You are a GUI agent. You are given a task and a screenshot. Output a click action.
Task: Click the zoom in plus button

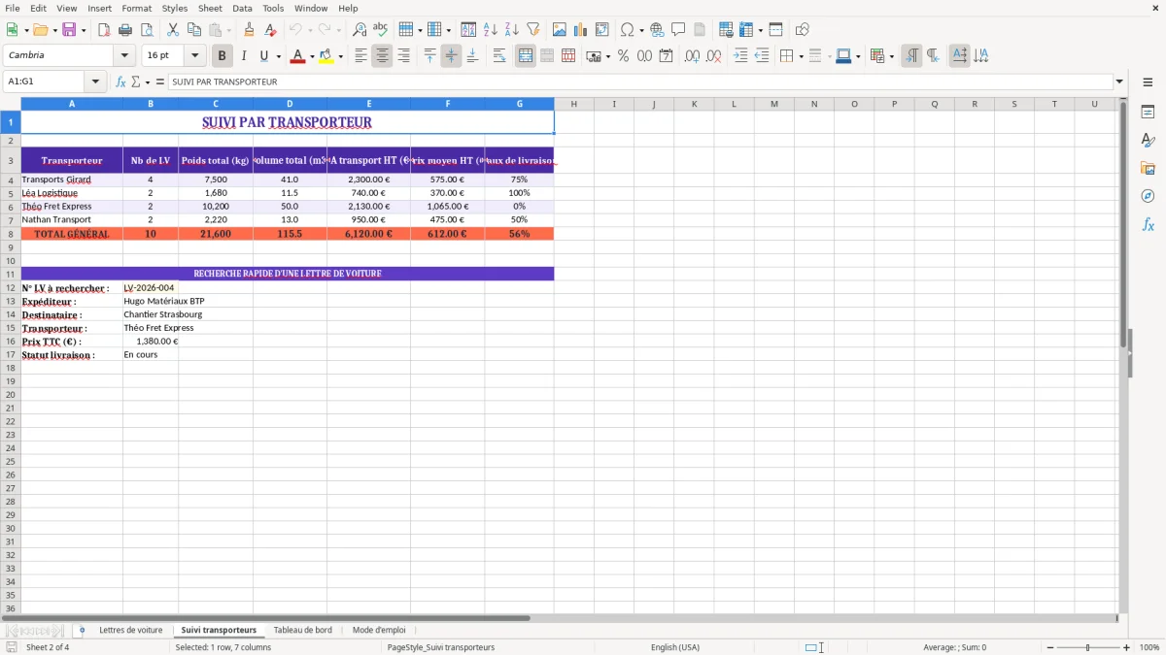1126,647
